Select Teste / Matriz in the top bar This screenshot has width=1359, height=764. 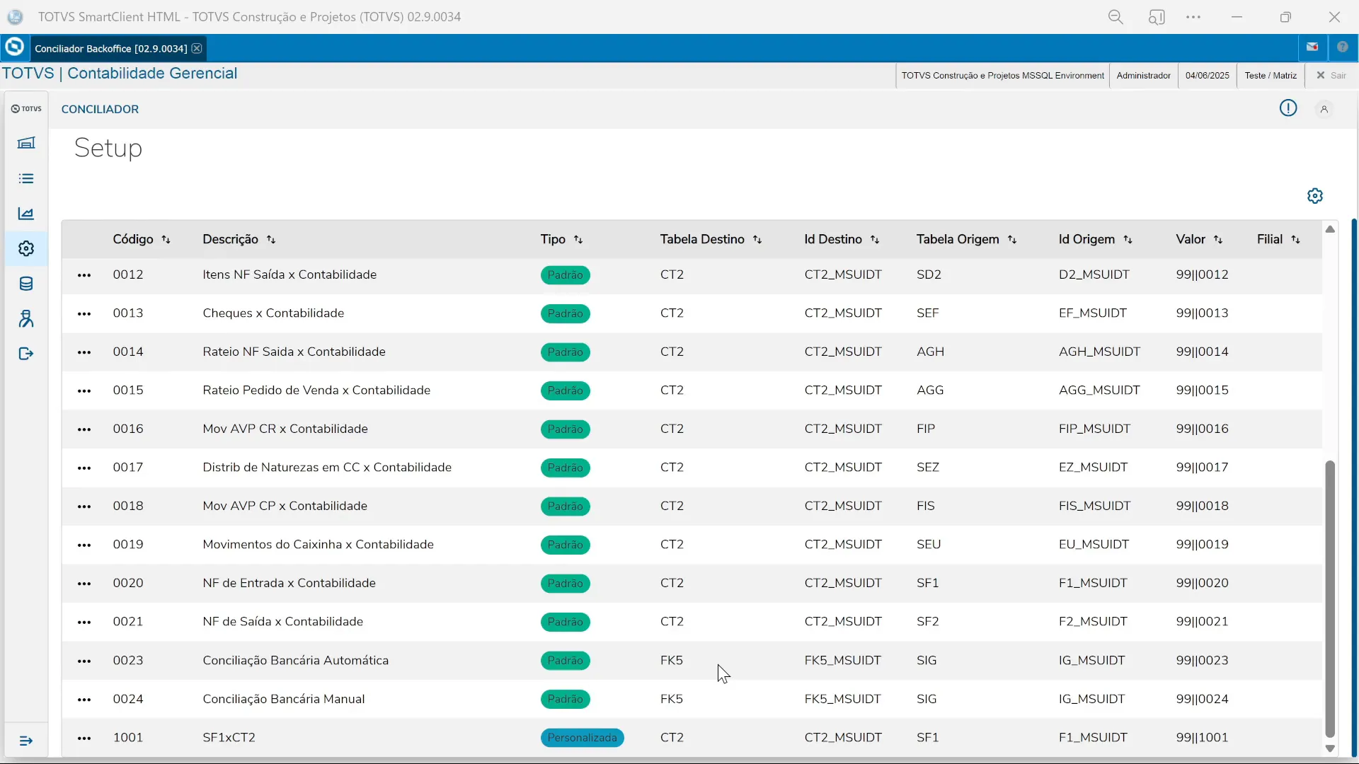[1269, 75]
